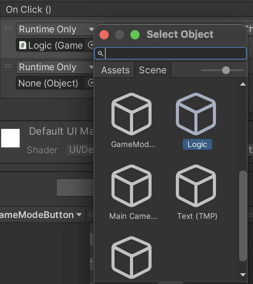Screen dimensions: 253x284
Task: Click the Logic script icon in object field
Action: tap(23, 46)
